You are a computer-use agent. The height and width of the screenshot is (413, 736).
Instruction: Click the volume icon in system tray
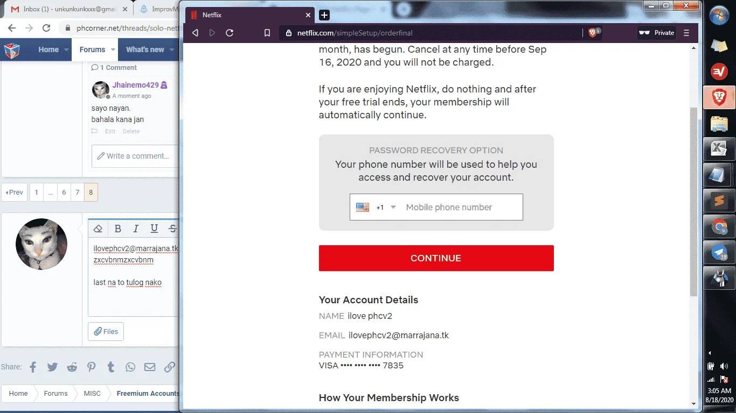pos(724,366)
